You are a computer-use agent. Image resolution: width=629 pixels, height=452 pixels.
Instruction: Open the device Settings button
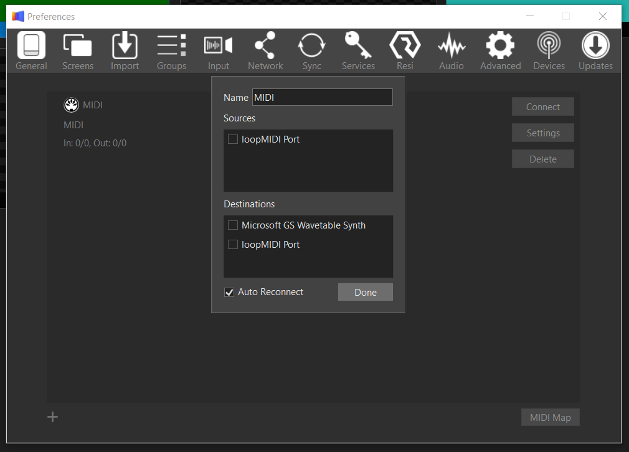pos(543,133)
